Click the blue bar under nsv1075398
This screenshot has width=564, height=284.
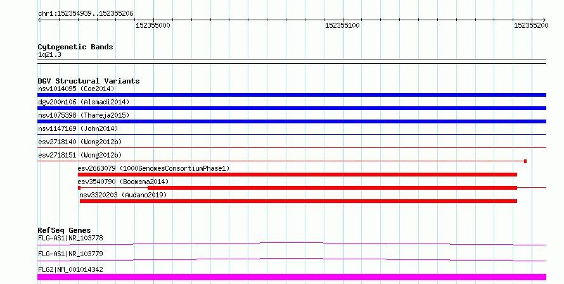tap(292, 121)
